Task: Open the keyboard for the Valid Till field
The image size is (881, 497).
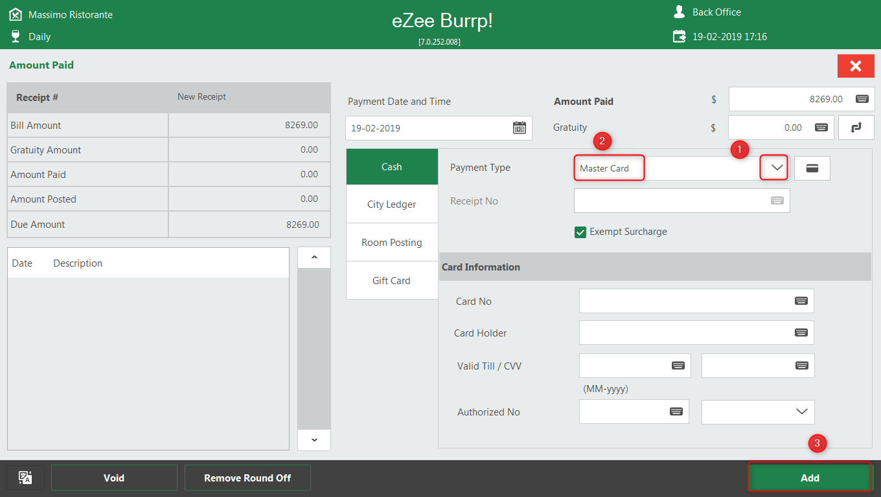Action: tap(678, 366)
